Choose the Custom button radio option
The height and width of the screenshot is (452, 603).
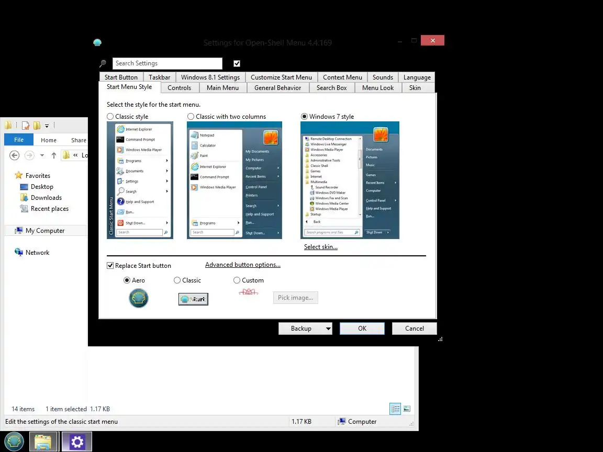(x=237, y=280)
